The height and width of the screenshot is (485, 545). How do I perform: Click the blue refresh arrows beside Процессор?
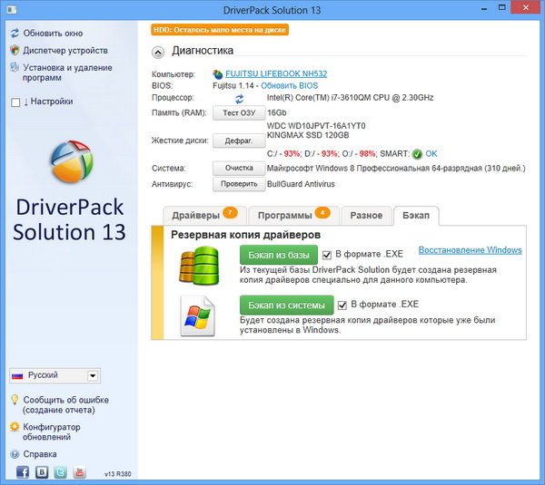(240, 97)
